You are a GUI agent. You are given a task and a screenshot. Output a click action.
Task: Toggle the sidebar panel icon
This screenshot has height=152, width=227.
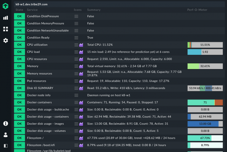click(x=5, y=146)
